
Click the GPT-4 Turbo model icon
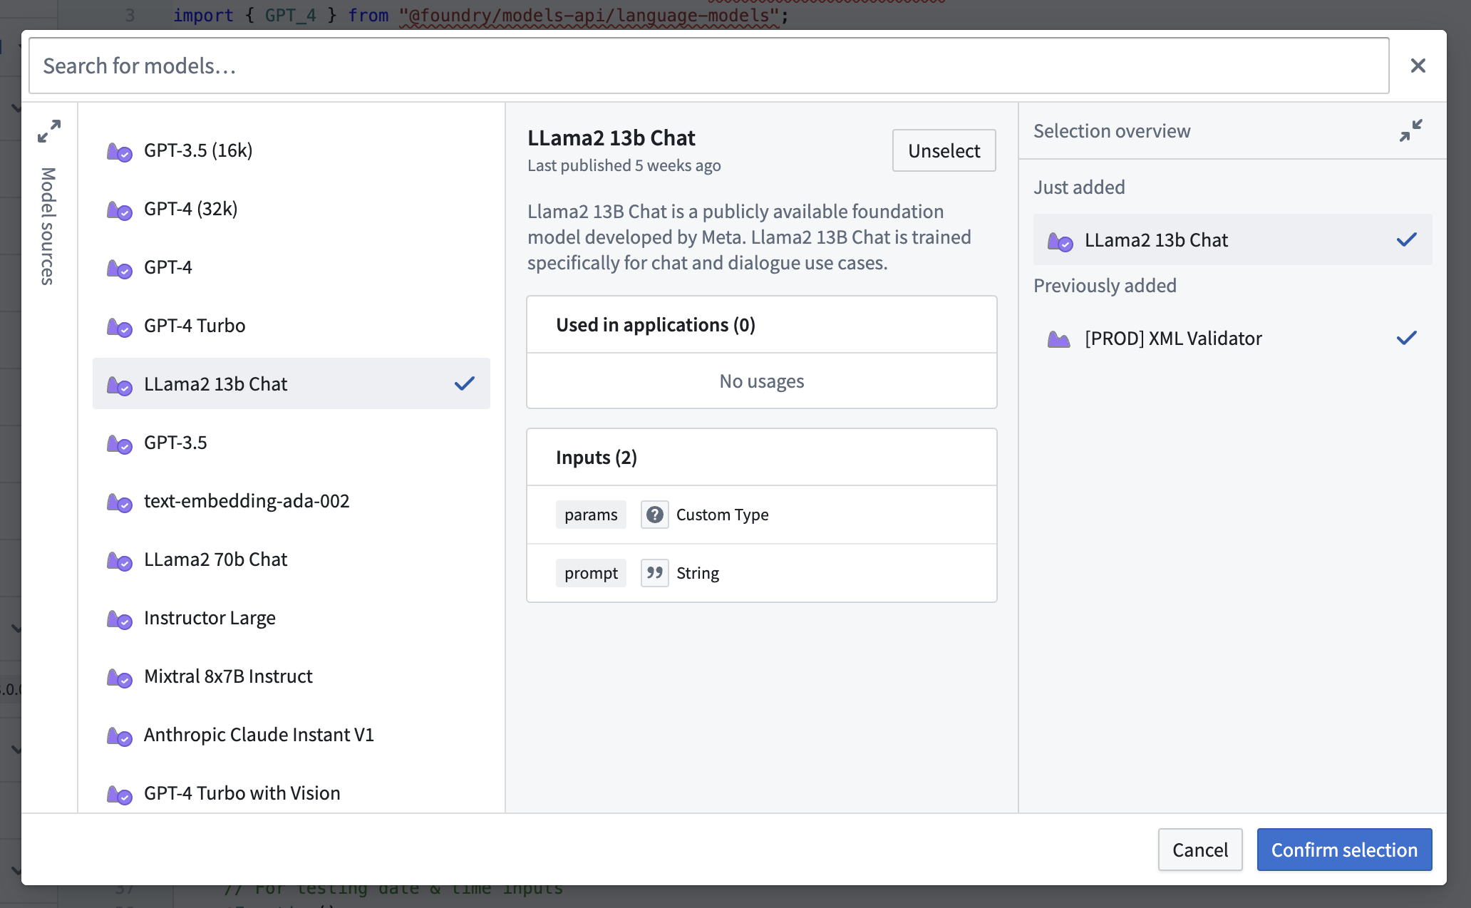[119, 327]
